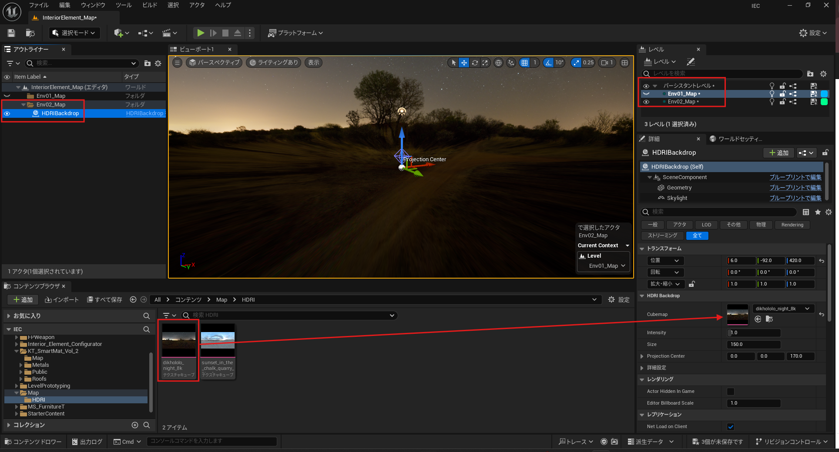Click ブループリントで編集 link beside Skylight
The image size is (839, 452).
[795, 198]
